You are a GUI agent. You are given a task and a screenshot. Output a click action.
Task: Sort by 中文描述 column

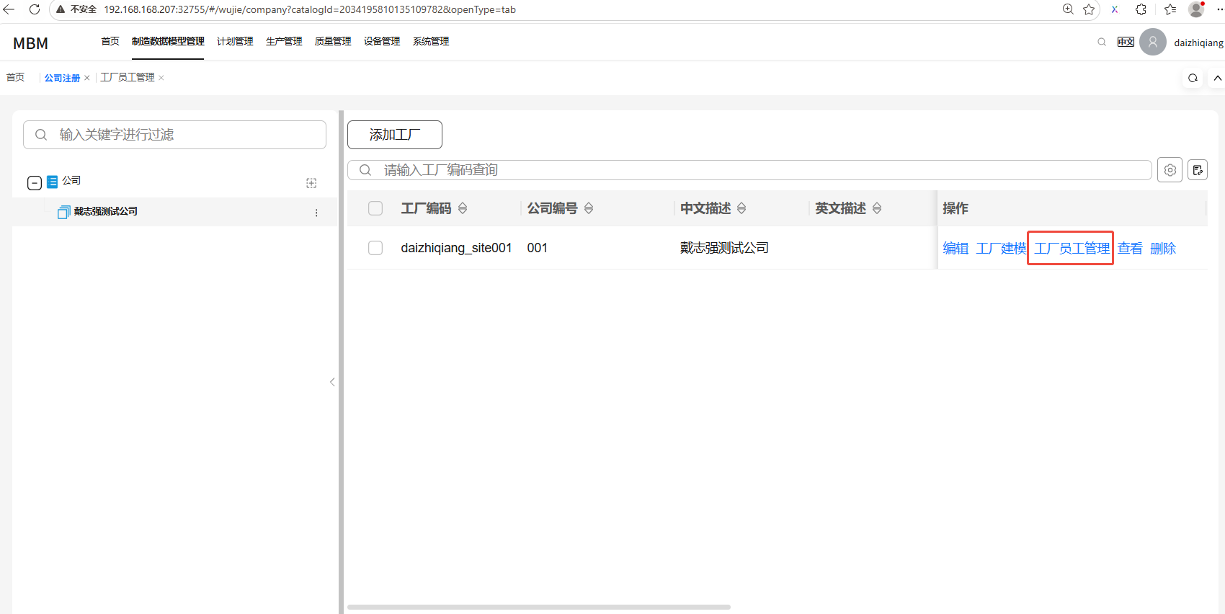tap(741, 208)
